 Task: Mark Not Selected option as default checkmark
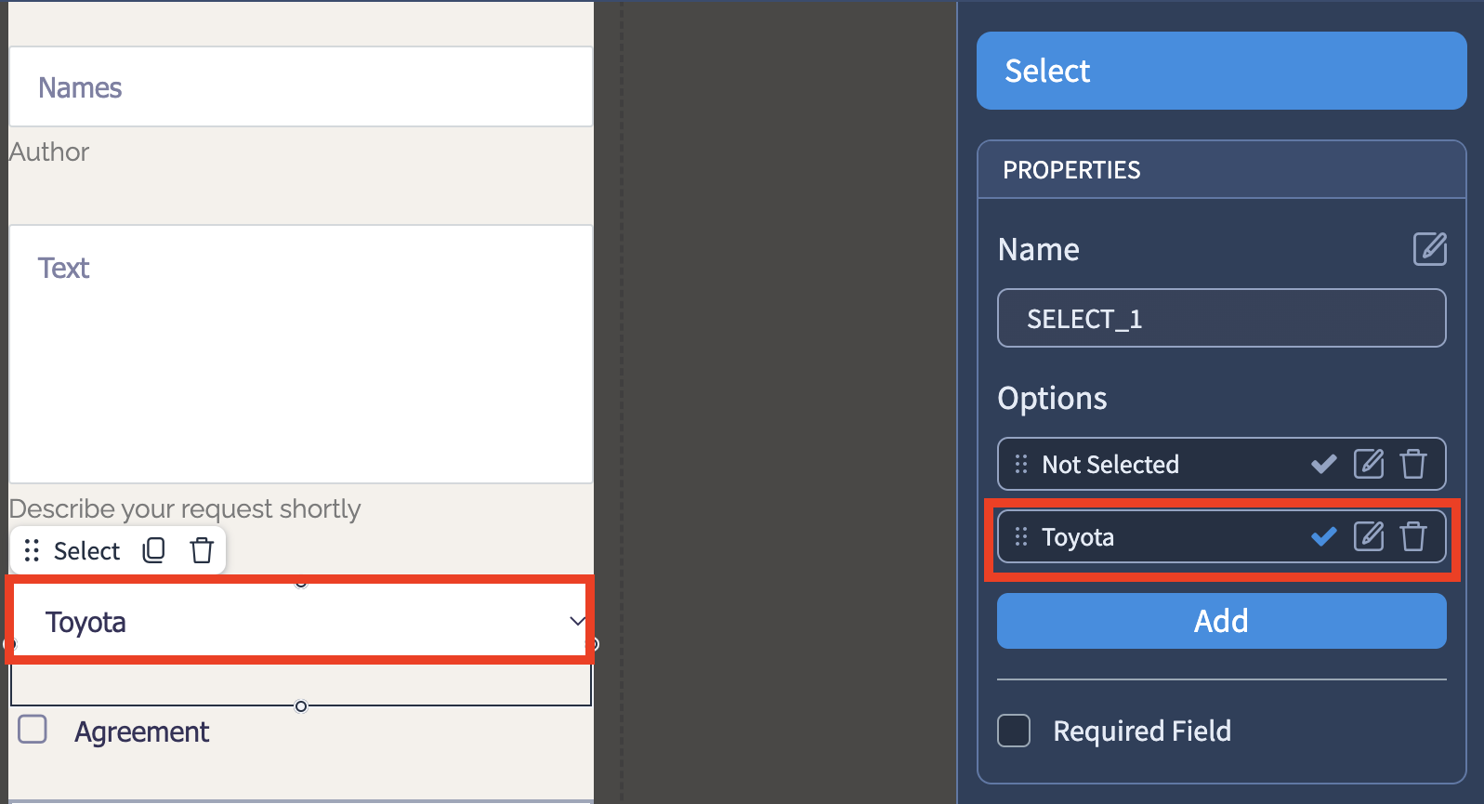point(1324,464)
